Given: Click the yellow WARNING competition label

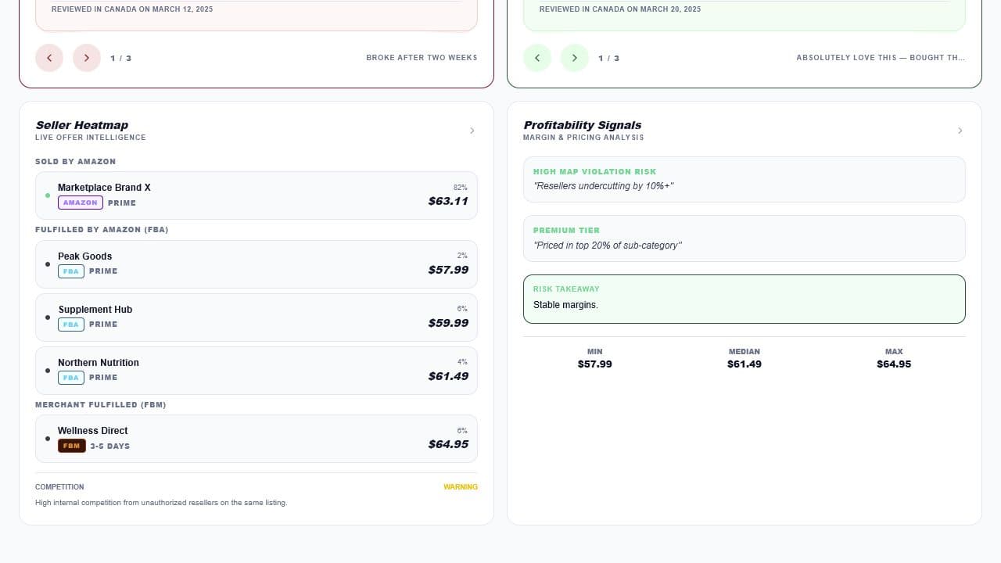Looking at the screenshot, I should (461, 486).
